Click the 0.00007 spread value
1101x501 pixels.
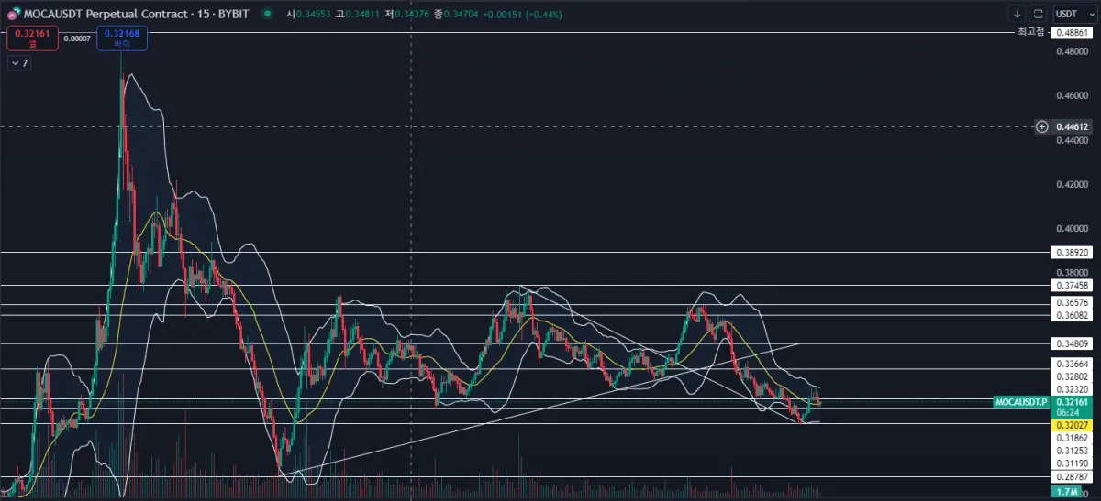[x=77, y=38]
